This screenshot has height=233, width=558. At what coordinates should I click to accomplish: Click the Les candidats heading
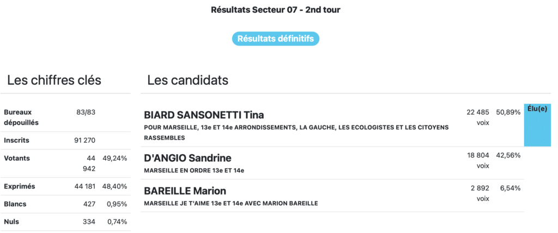pyautogui.click(x=187, y=80)
